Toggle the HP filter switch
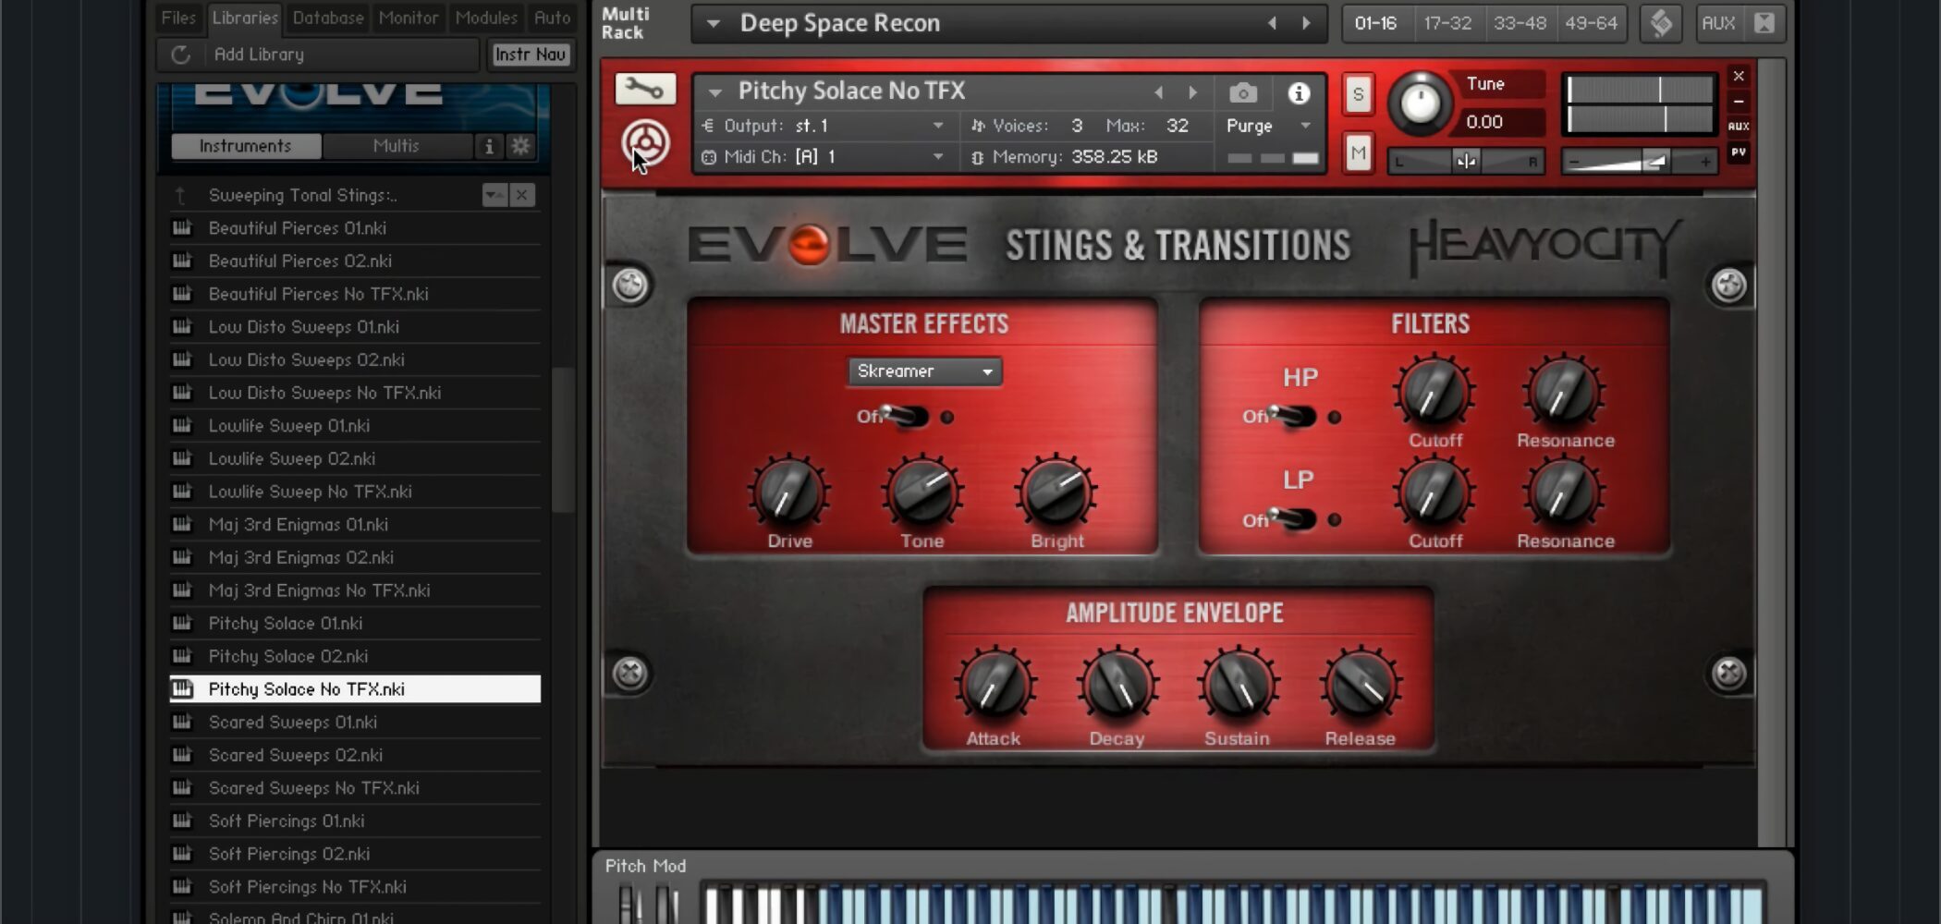 1292,417
